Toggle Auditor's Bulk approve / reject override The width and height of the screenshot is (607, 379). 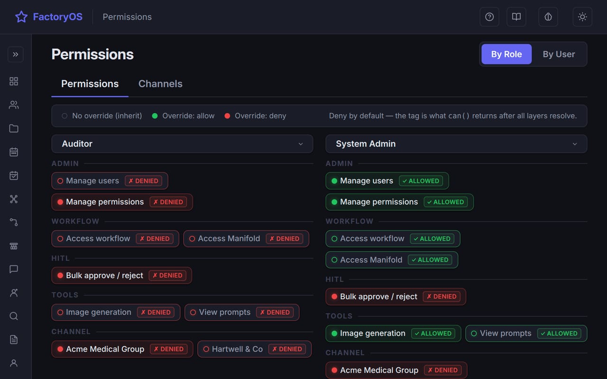121,276
